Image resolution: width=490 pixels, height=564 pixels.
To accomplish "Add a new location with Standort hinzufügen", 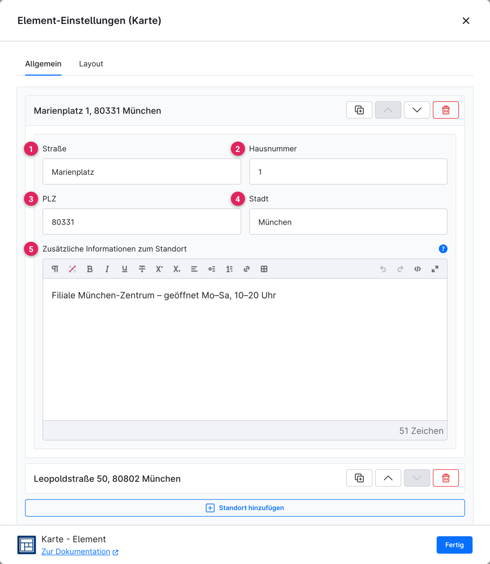I will click(245, 508).
